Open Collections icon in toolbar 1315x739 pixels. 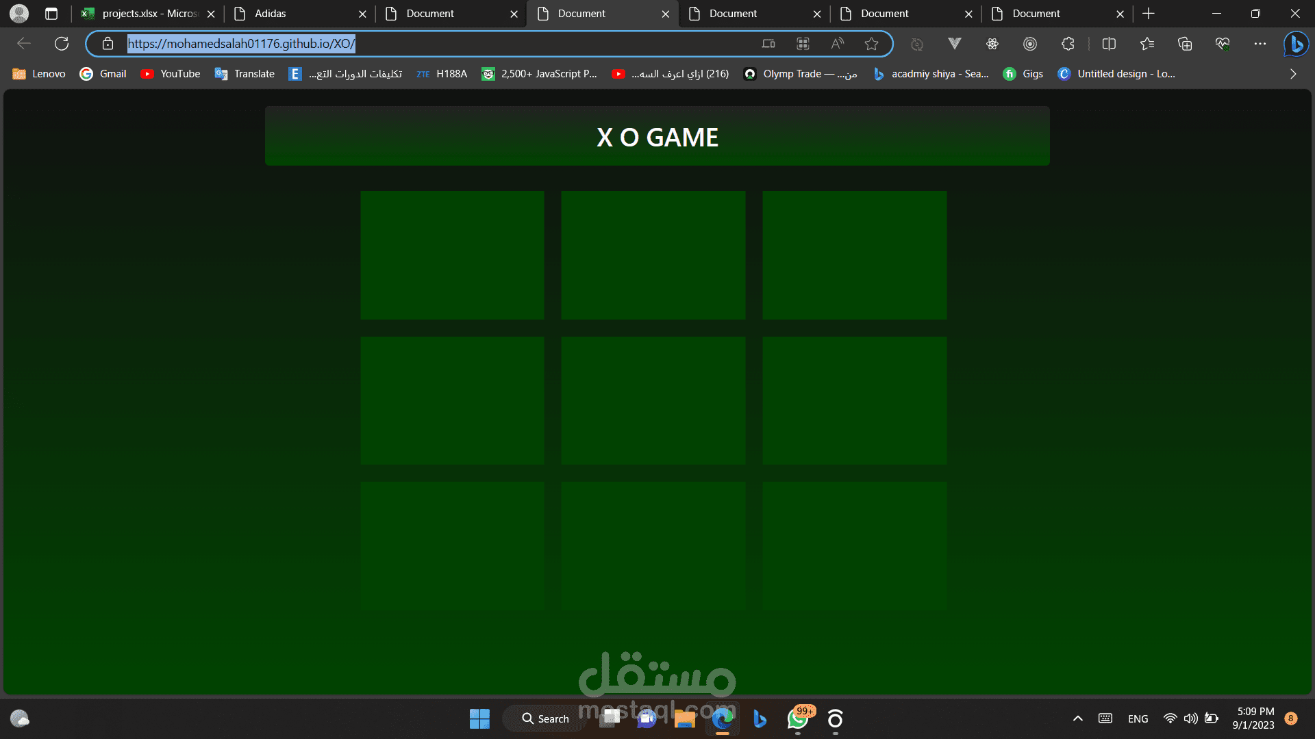1185,44
